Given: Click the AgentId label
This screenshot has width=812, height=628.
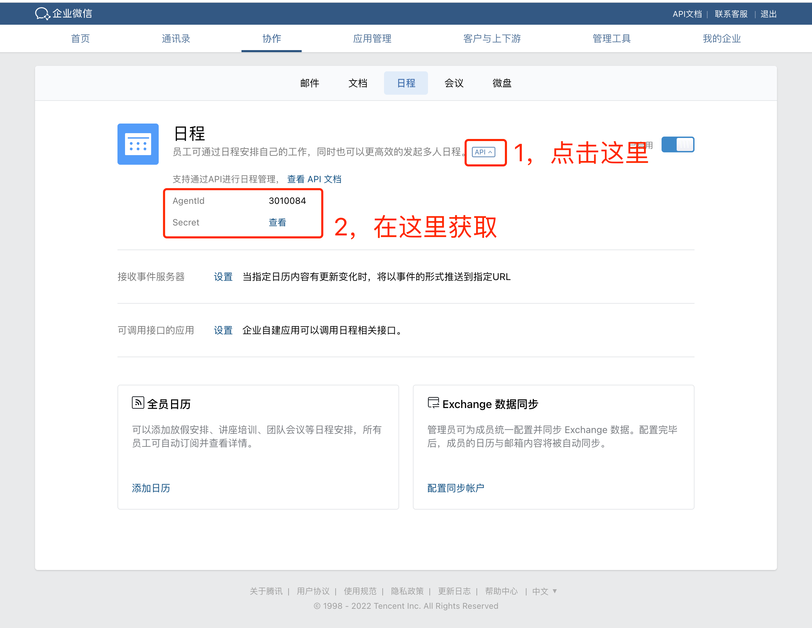Looking at the screenshot, I should [189, 201].
